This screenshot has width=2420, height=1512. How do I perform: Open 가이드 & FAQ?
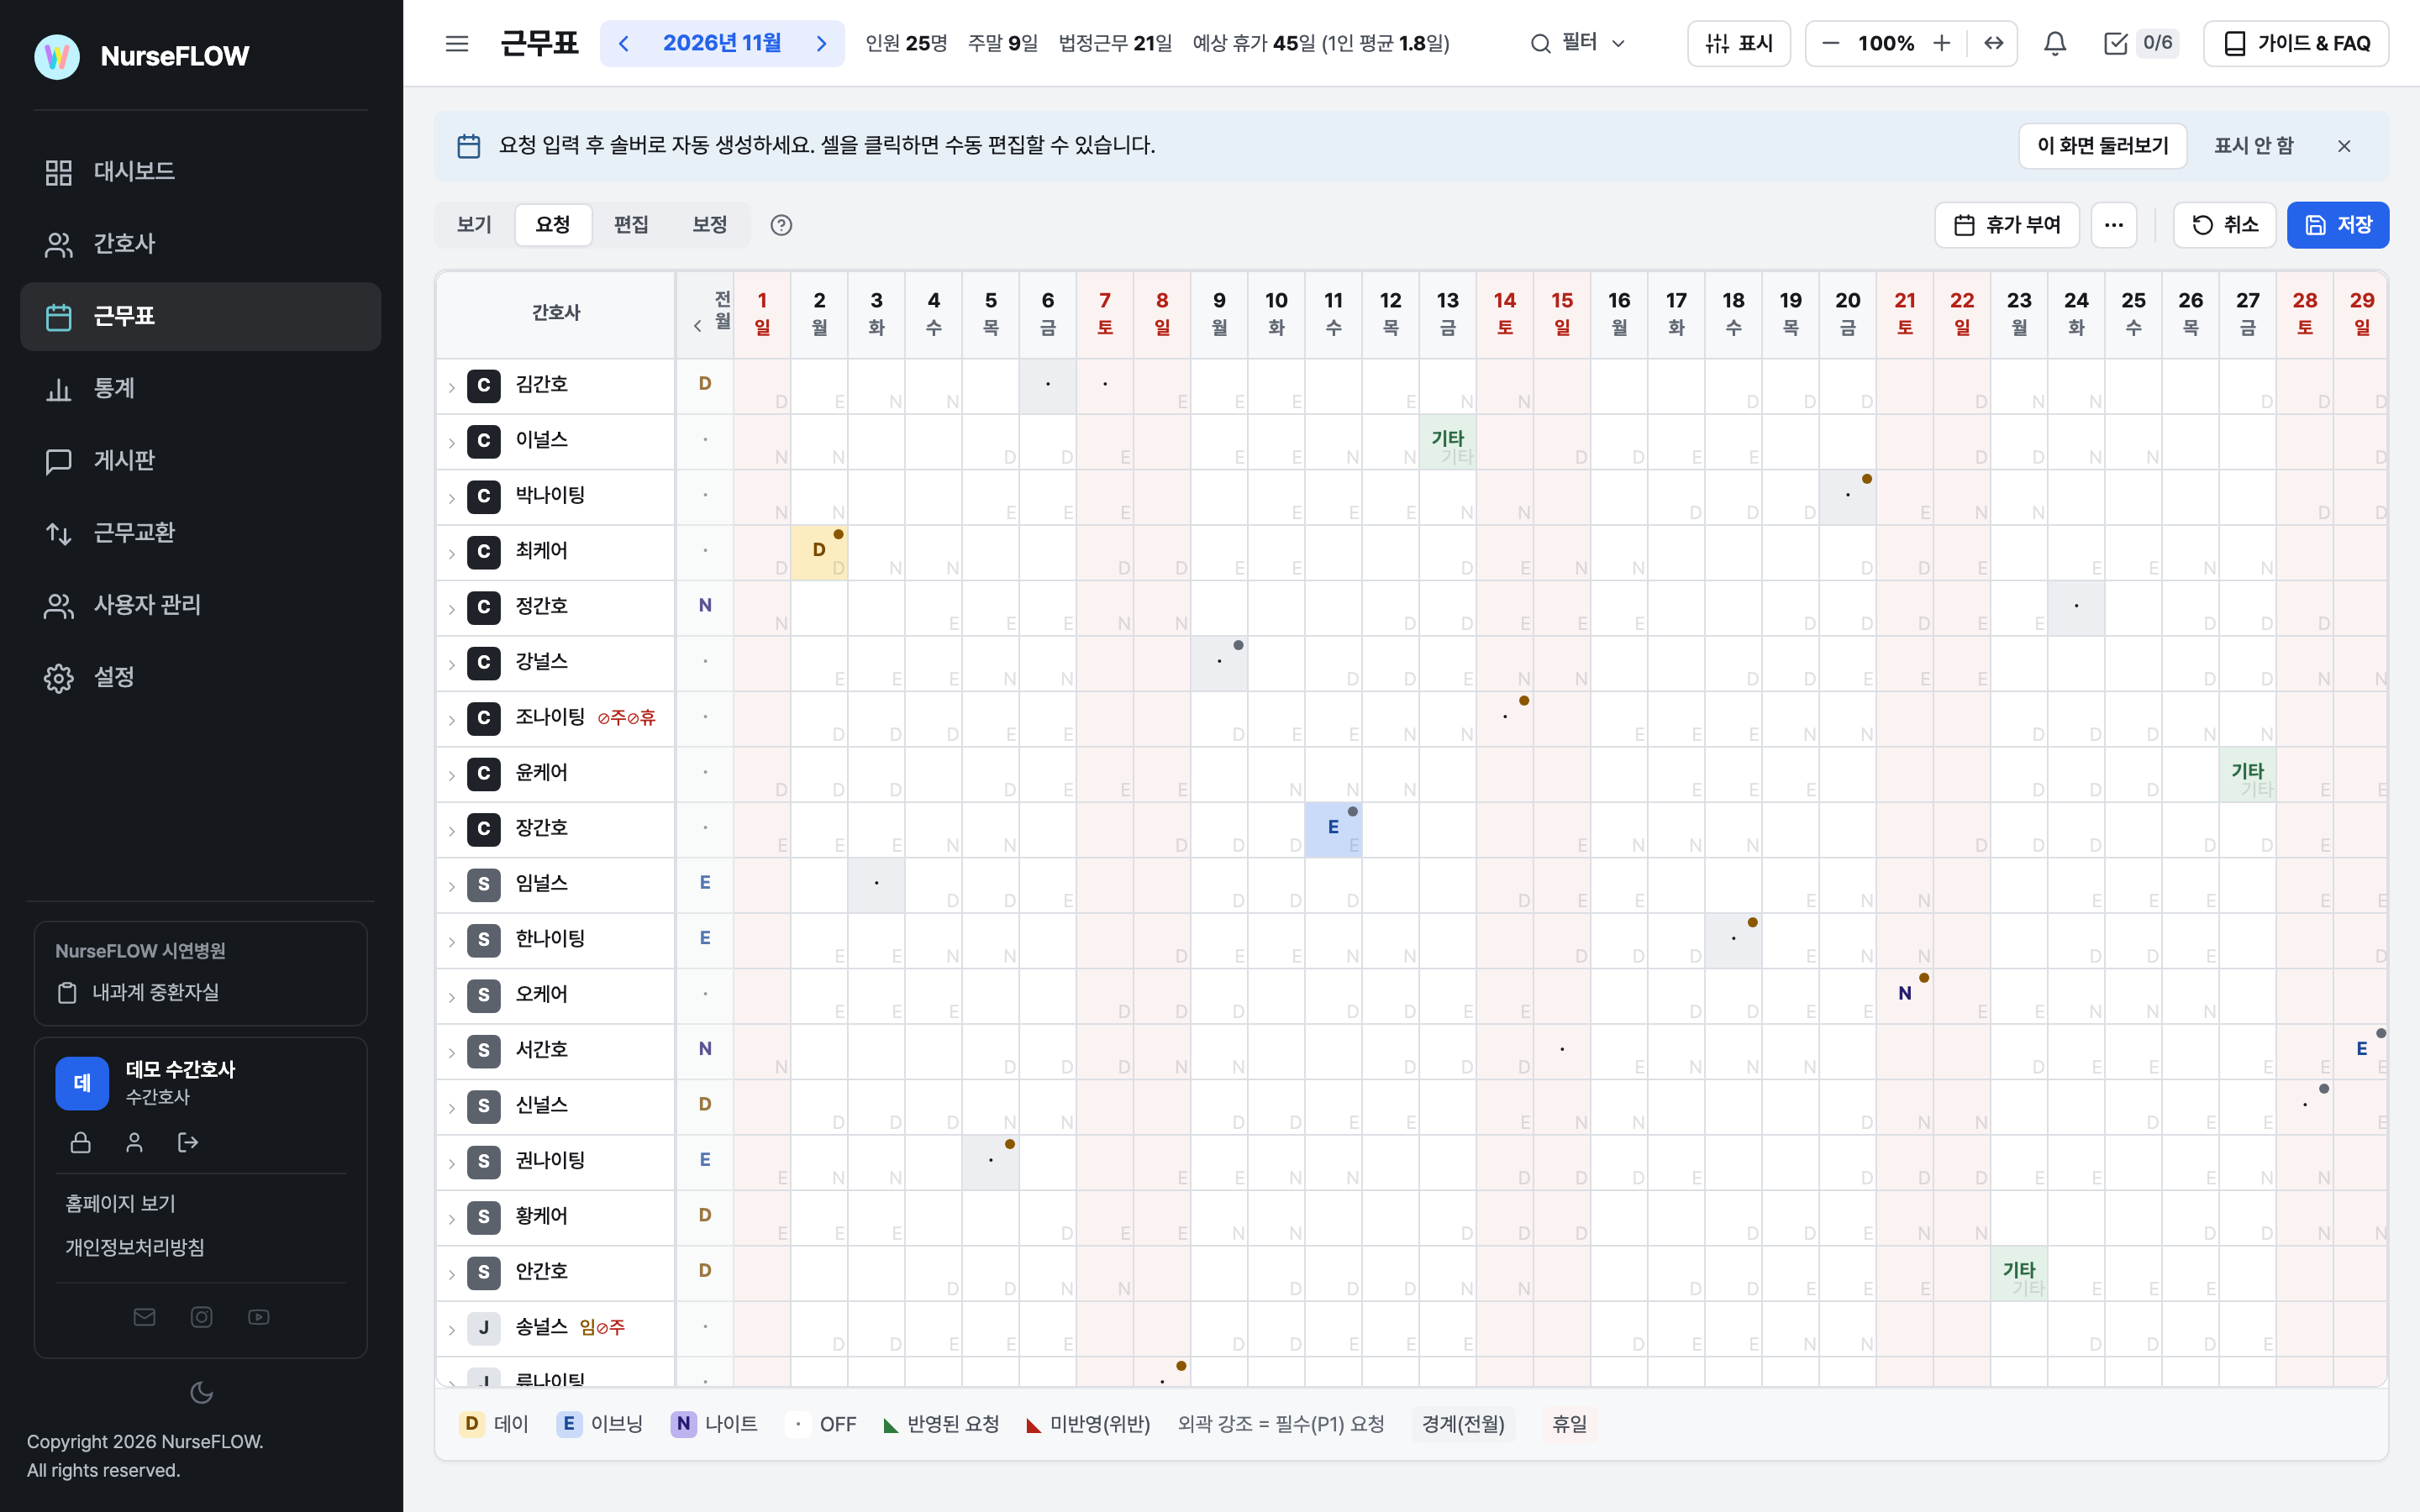pyautogui.click(x=2296, y=43)
